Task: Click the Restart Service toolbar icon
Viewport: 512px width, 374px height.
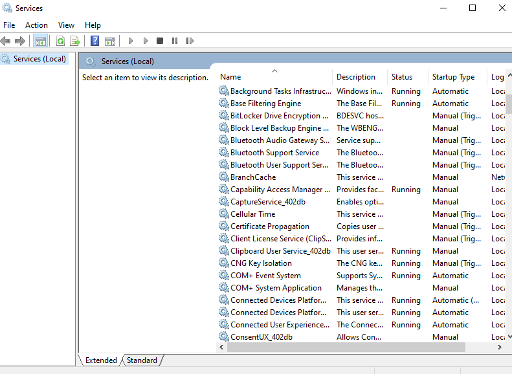Action: (x=190, y=41)
